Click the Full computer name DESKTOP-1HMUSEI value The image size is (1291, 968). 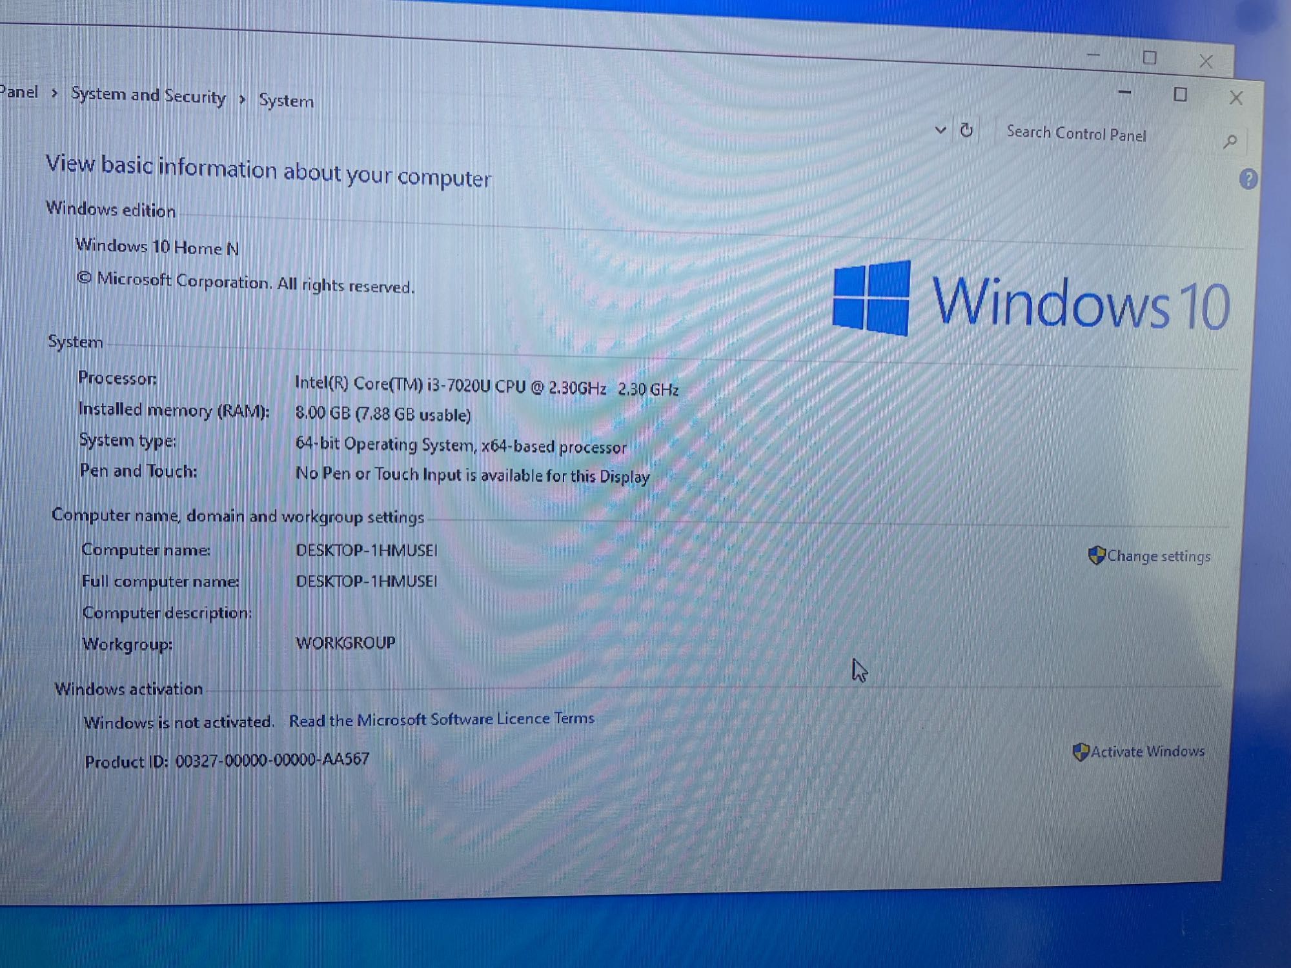pos(367,581)
